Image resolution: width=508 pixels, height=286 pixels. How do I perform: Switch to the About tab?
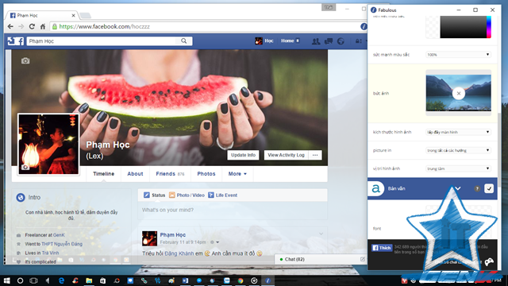pos(135,174)
